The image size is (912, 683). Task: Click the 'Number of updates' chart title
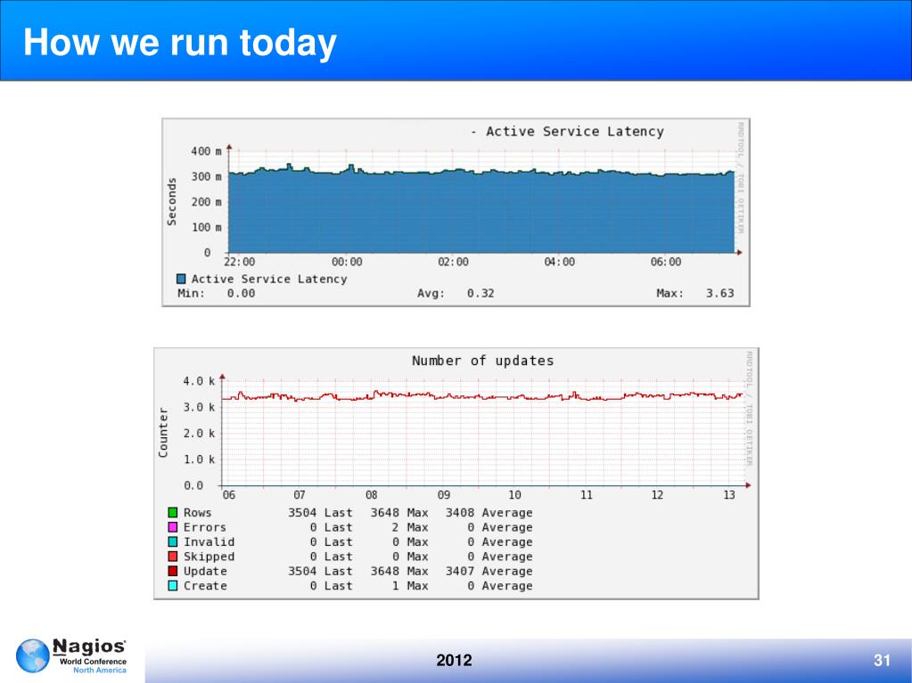[x=483, y=361]
